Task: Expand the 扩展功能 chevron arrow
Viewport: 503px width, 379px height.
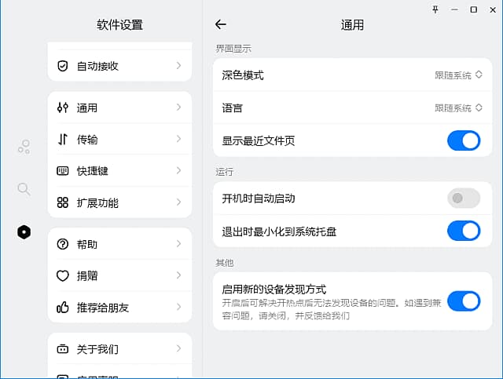Action: click(179, 202)
